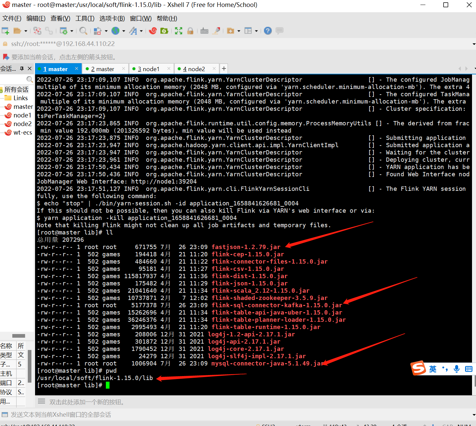Viewport: 476px width, 426px height.
Task: Click the font A icon
Action: [x=133, y=31]
